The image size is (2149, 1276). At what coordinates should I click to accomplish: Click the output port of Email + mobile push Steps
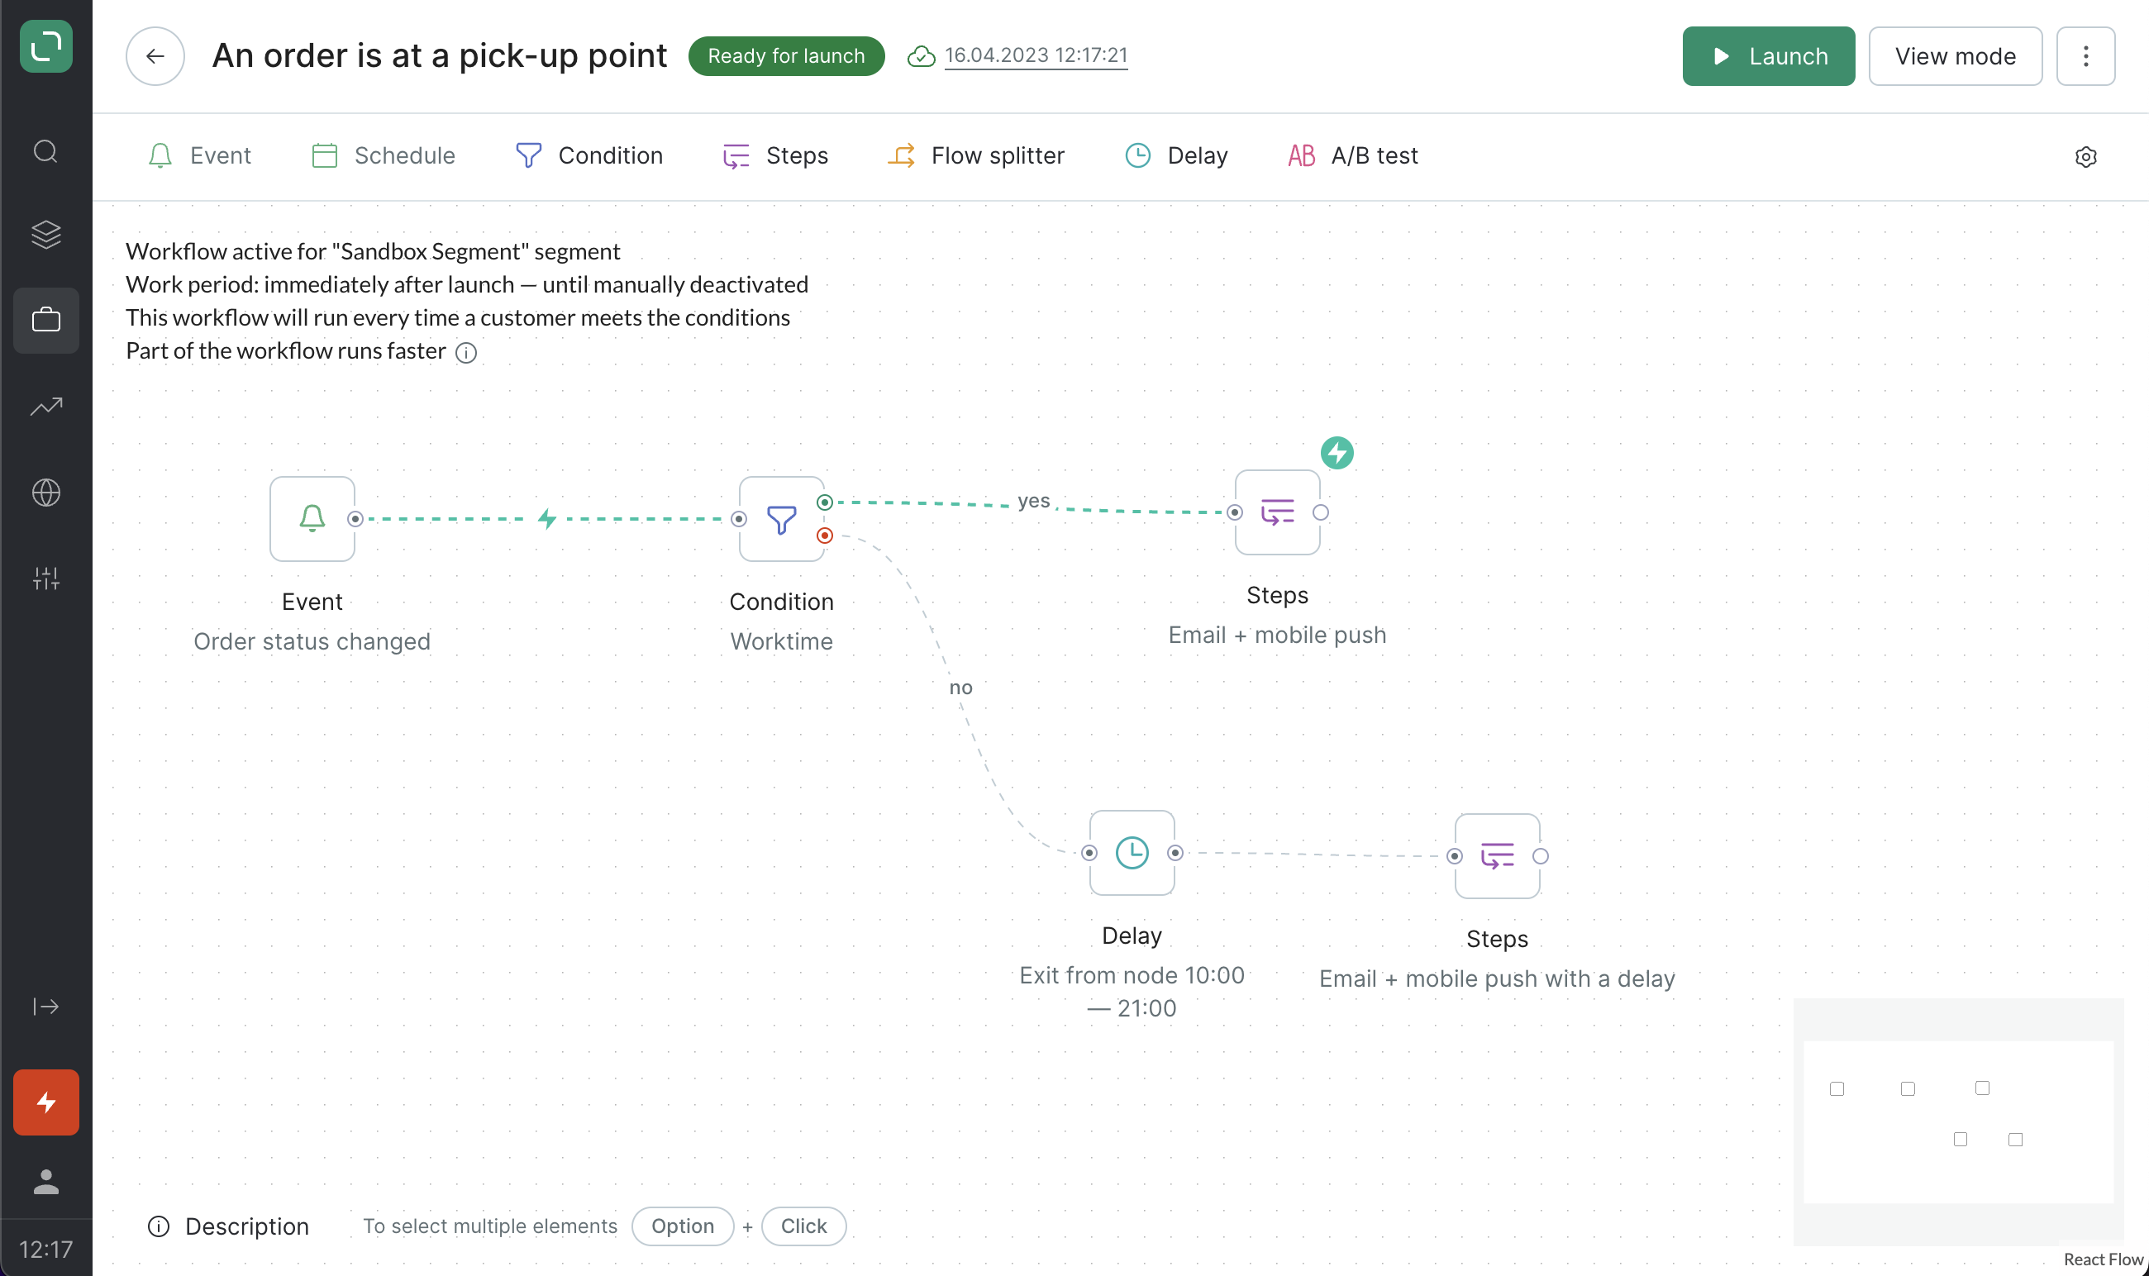point(1321,512)
